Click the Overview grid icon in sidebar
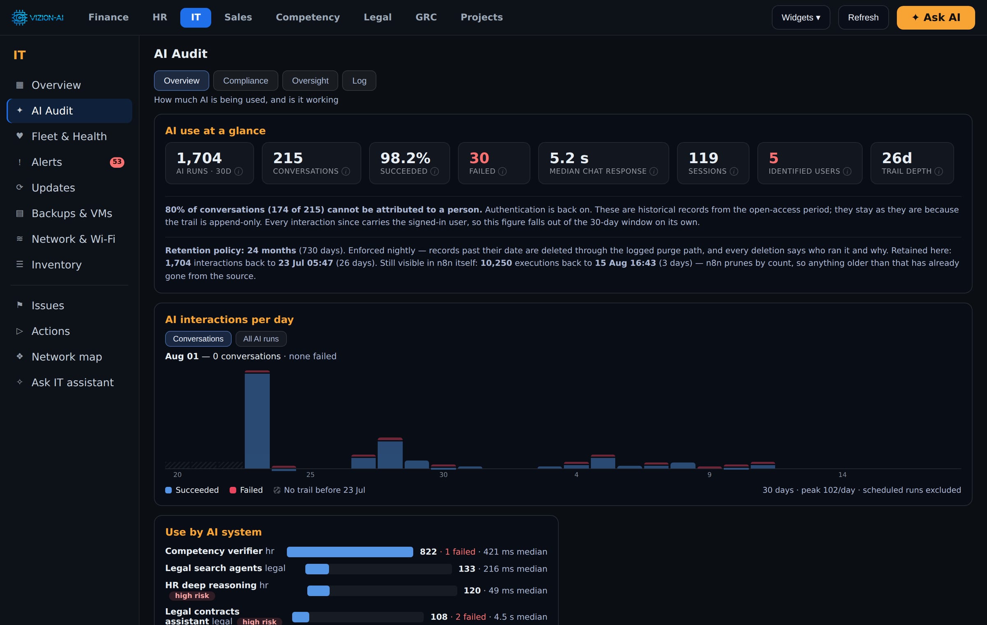 [x=19, y=85]
